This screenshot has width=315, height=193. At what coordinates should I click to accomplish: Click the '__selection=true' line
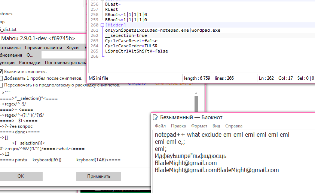click(x=126, y=35)
